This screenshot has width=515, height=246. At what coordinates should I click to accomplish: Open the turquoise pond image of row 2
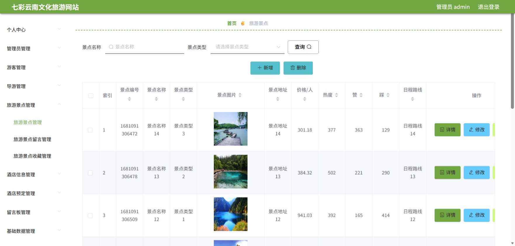[231, 172]
